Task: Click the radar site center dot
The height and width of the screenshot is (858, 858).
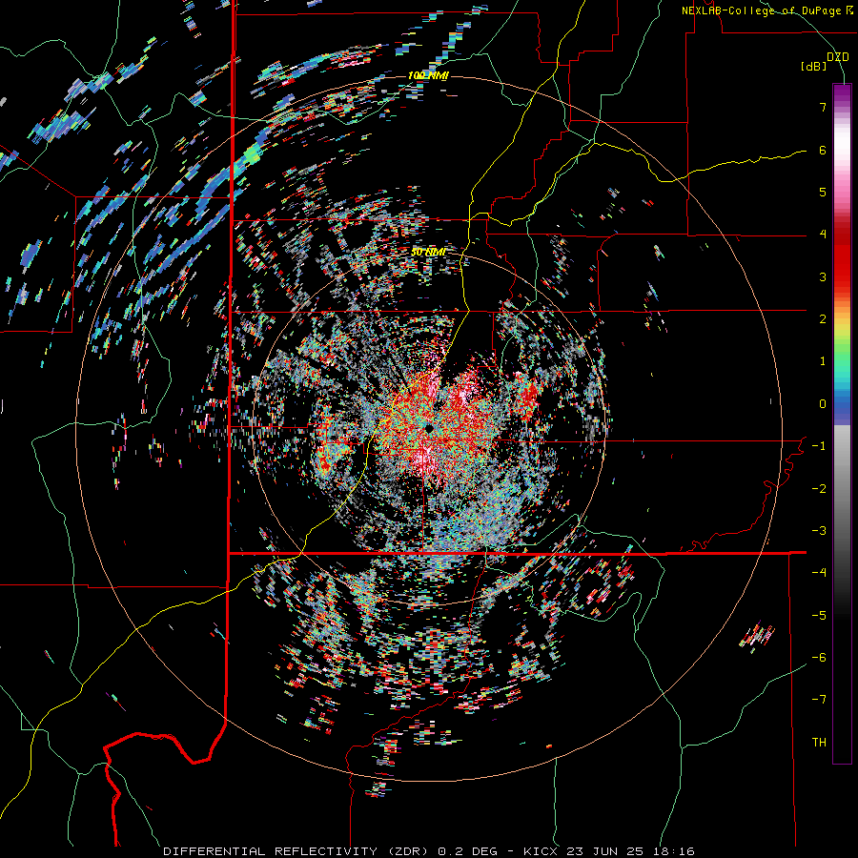Action: [427, 427]
